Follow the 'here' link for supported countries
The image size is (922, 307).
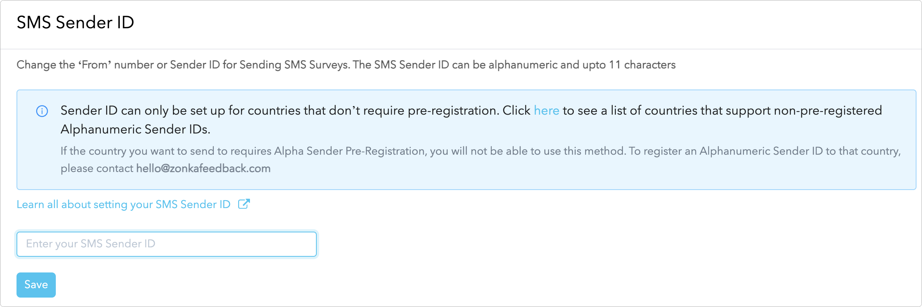[x=546, y=110]
